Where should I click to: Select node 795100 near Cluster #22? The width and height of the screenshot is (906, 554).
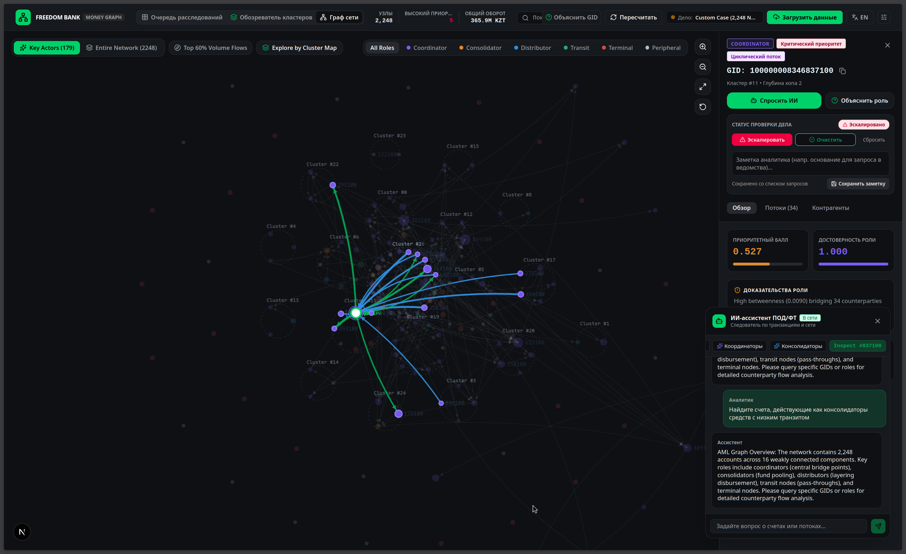[x=332, y=185]
